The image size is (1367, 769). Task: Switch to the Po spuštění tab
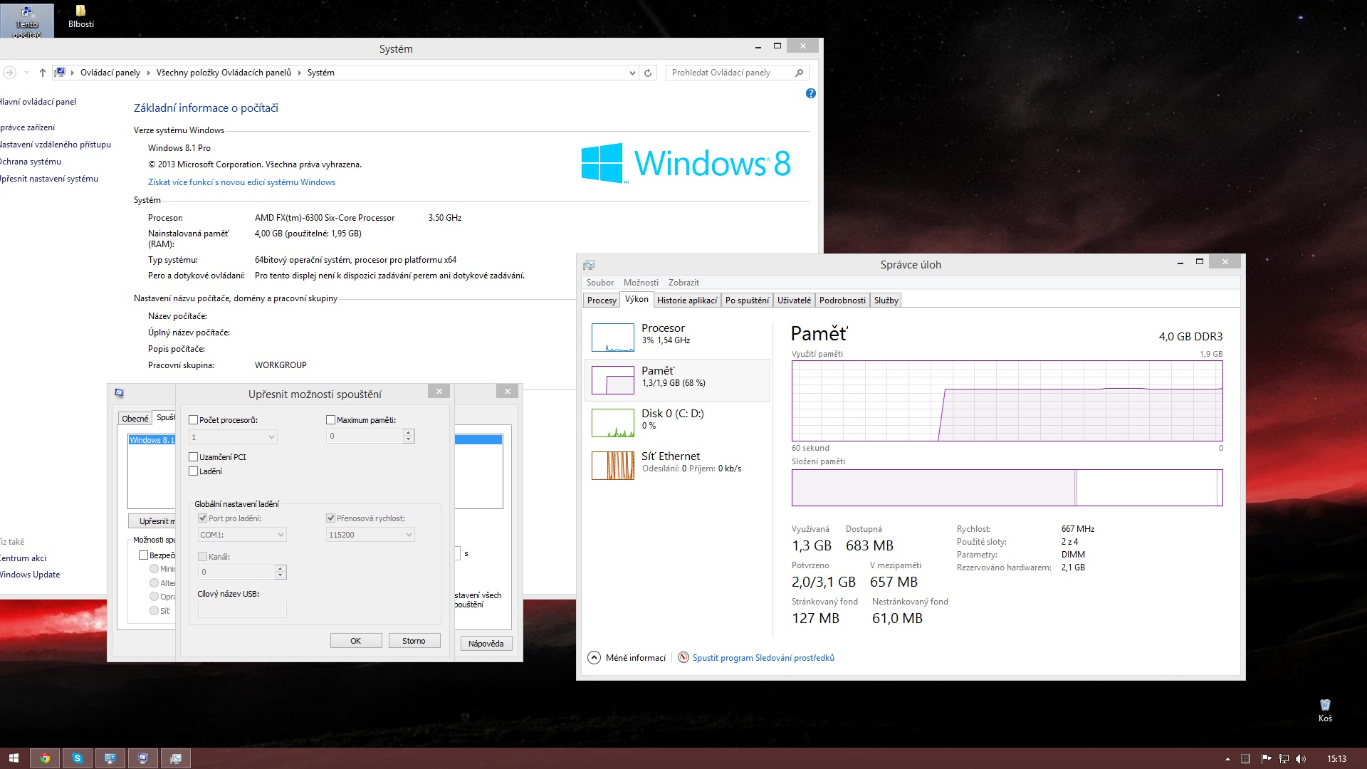[747, 300]
